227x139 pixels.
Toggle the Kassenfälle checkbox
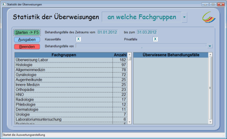pos(78,39)
